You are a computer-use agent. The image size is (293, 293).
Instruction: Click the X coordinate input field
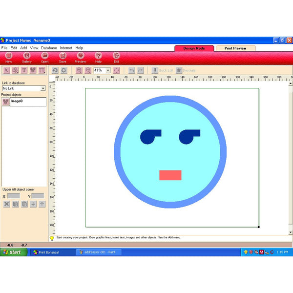point(14,196)
